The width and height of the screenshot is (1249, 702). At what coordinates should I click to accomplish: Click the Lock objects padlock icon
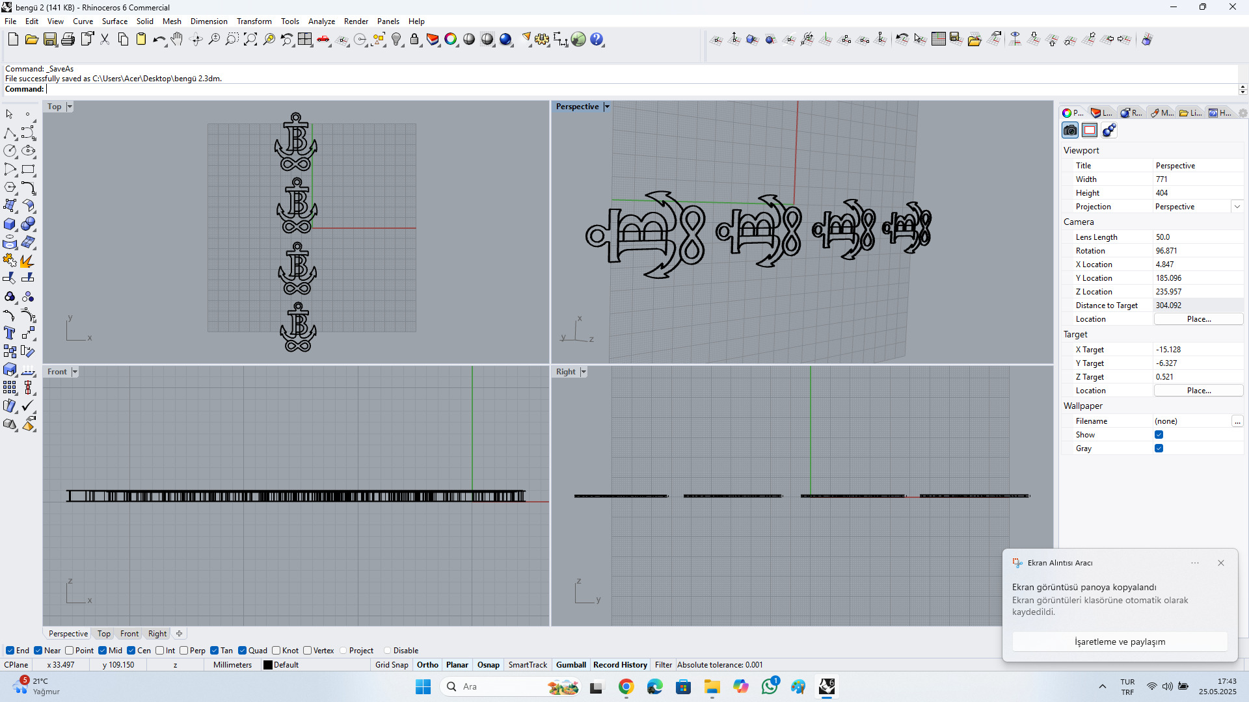414,40
